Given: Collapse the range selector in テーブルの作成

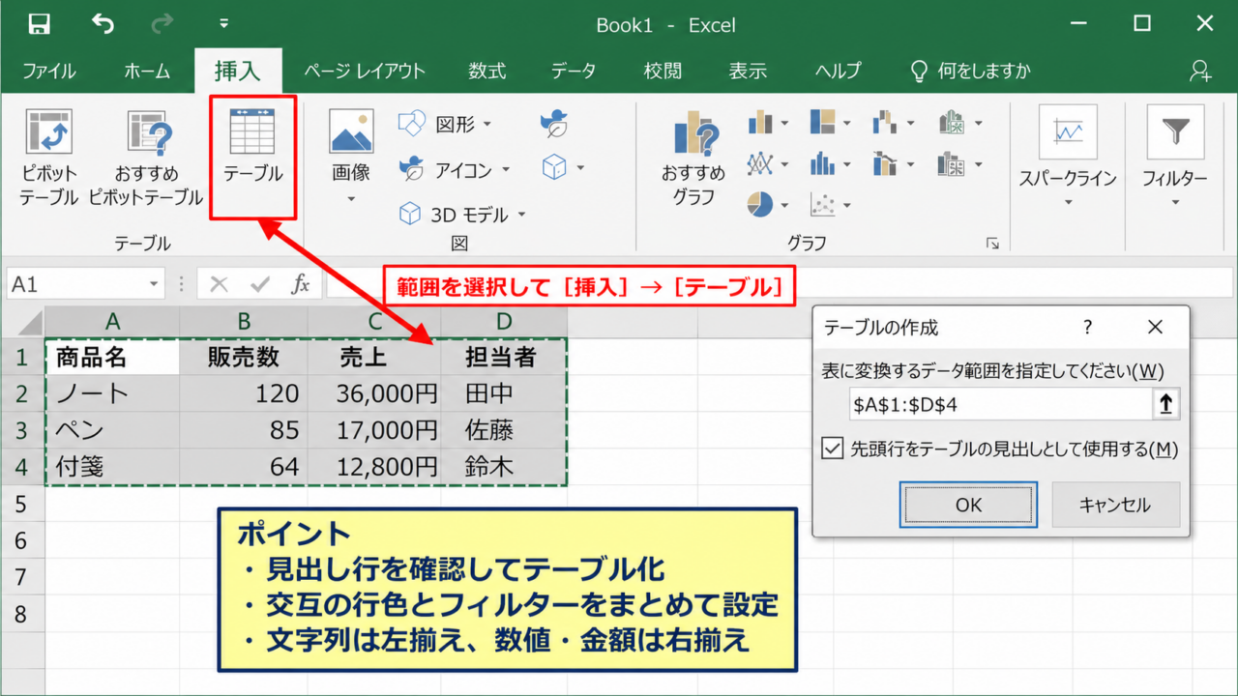Looking at the screenshot, I should 1166,405.
